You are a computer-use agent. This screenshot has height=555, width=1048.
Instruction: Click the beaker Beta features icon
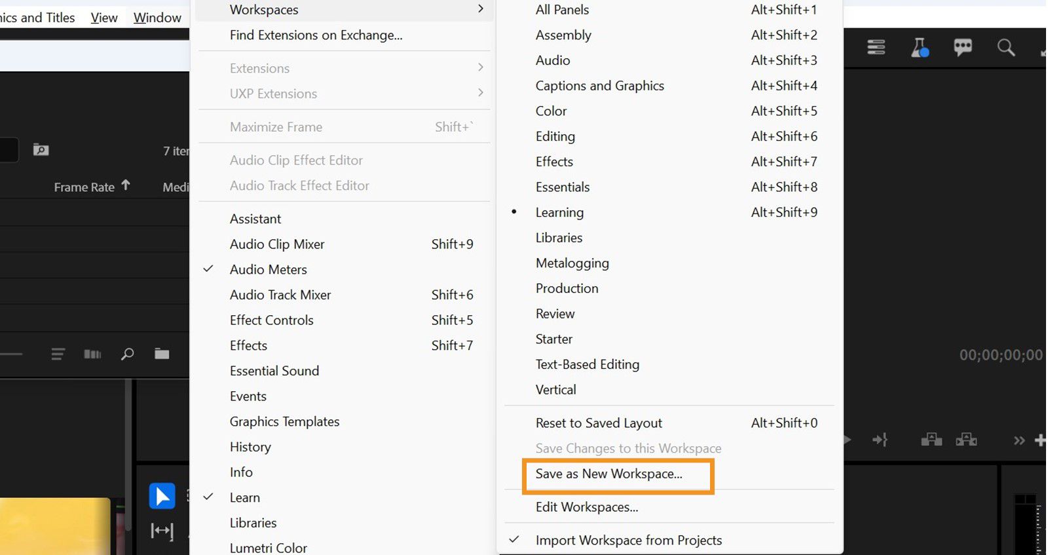click(x=920, y=47)
